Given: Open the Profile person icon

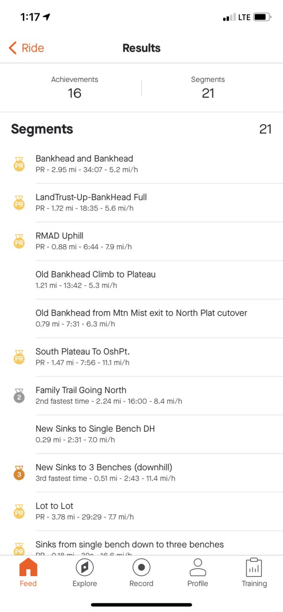Looking at the screenshot, I should [198, 568].
